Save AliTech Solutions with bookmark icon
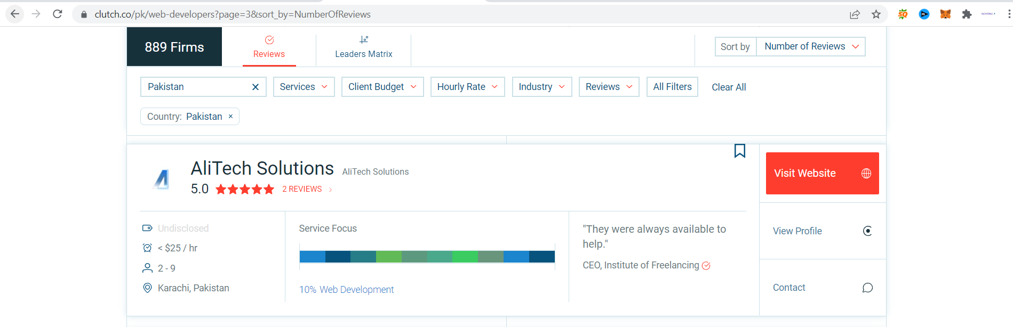 pyautogui.click(x=740, y=151)
